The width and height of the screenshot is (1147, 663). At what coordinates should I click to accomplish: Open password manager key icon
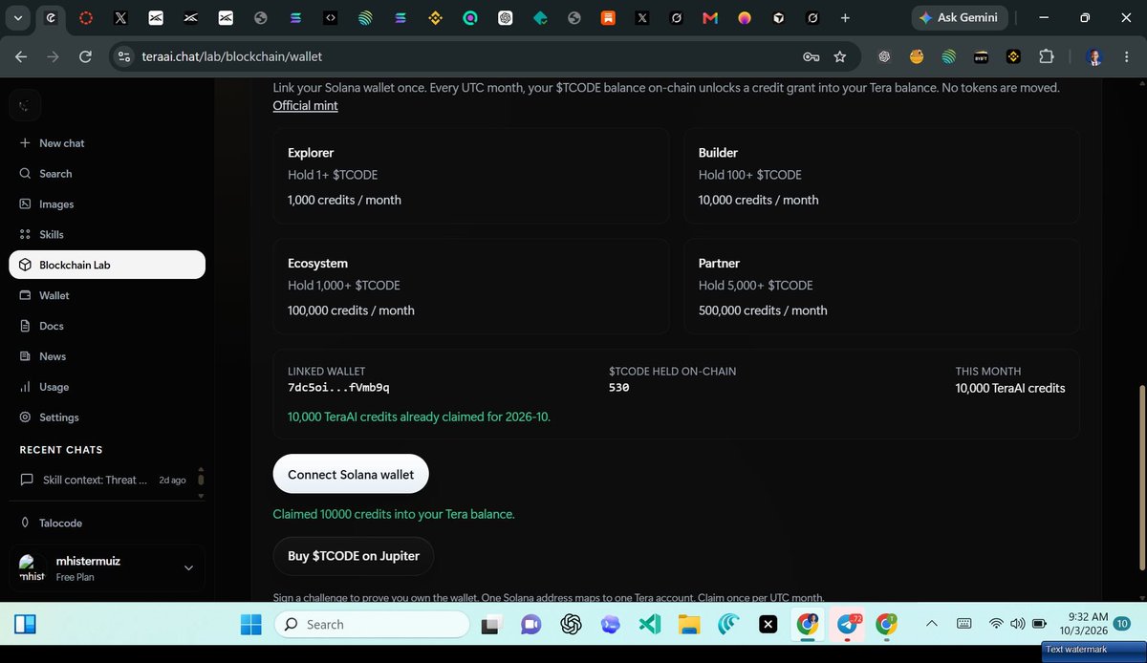coord(811,57)
